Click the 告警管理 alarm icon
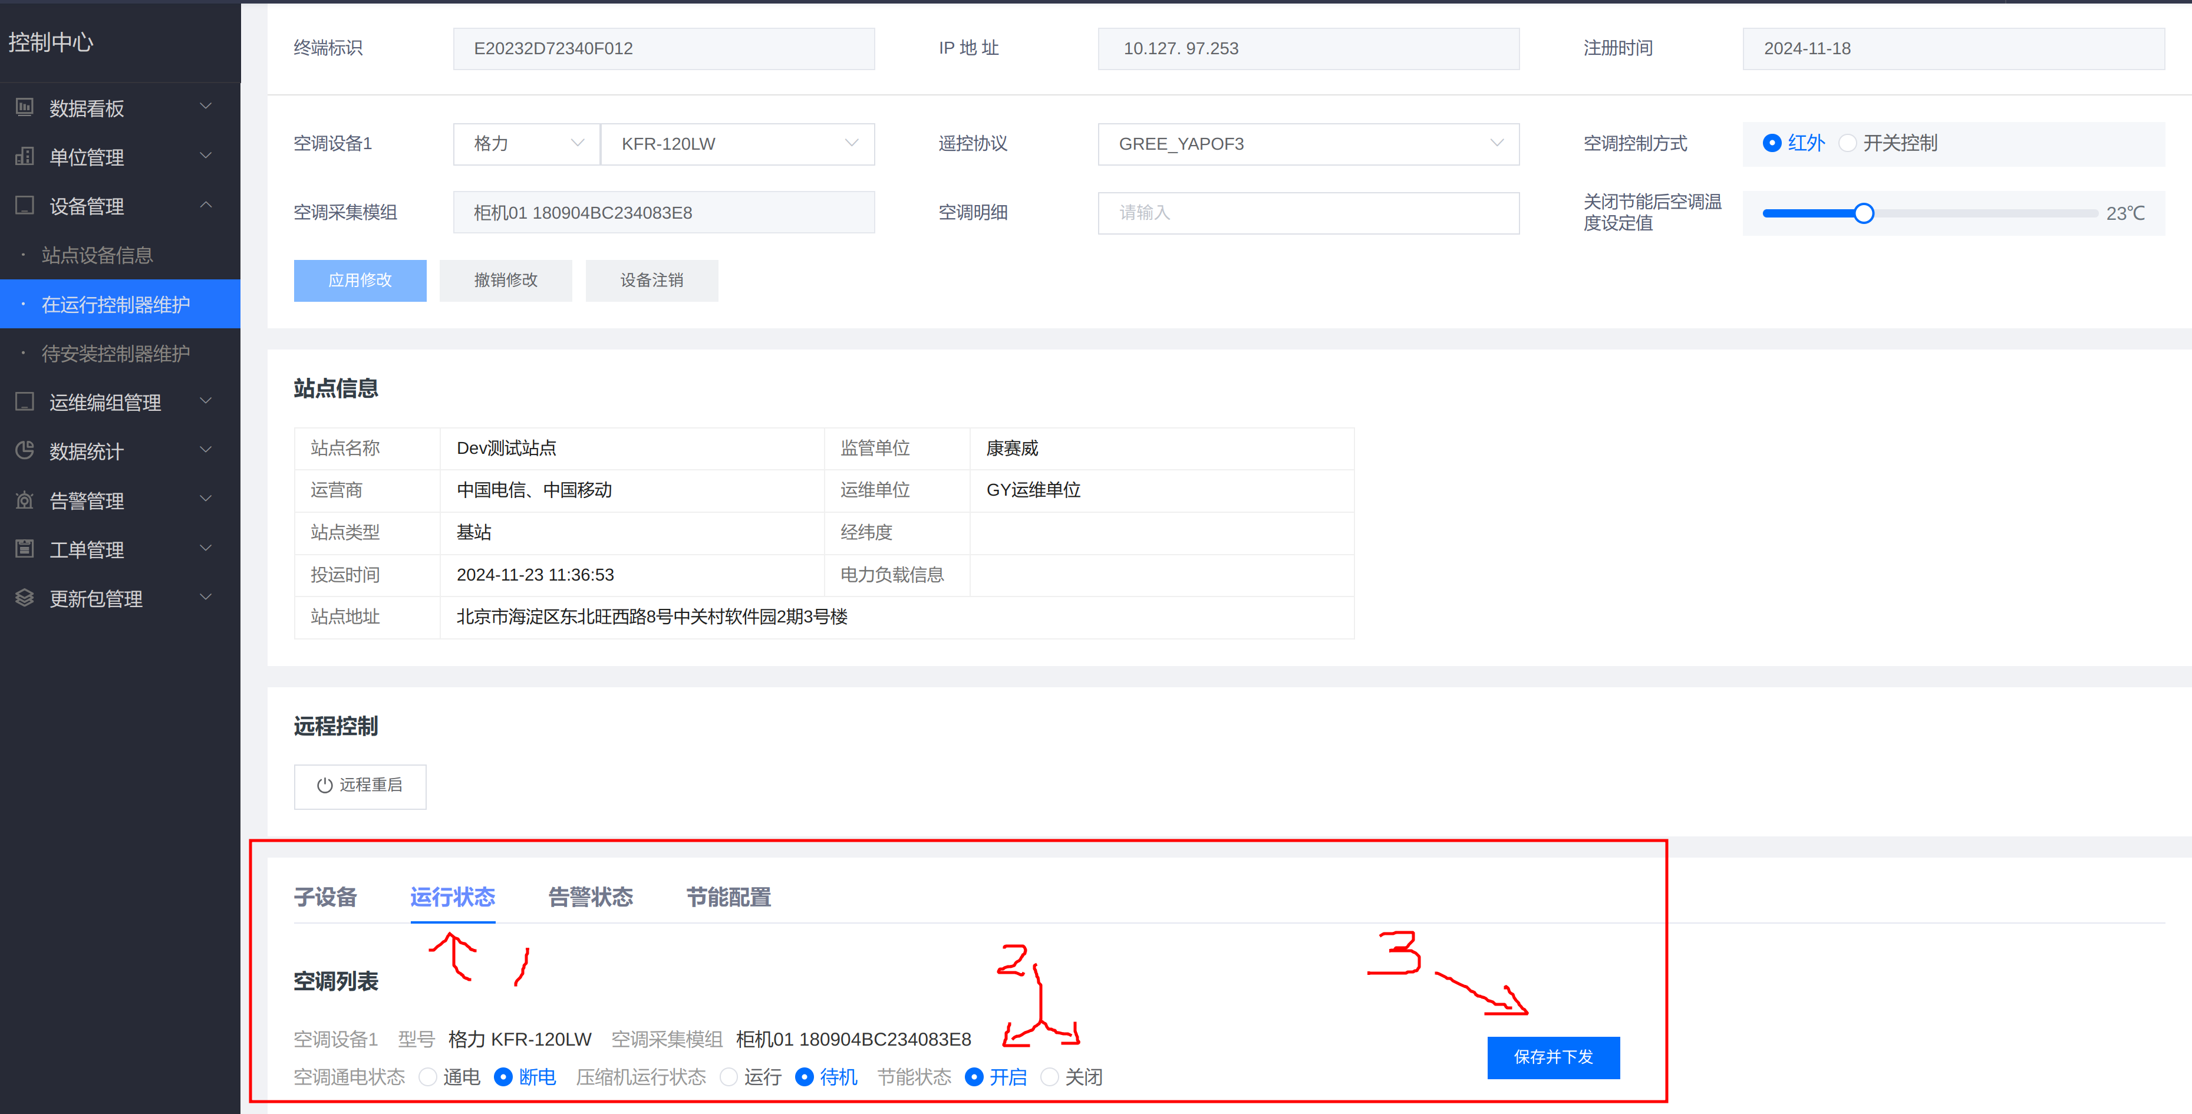Viewport: 2192px width, 1114px height. (x=25, y=500)
